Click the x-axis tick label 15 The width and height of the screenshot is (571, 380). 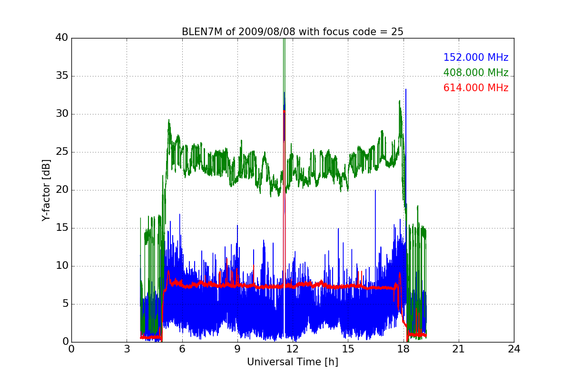coord(348,349)
